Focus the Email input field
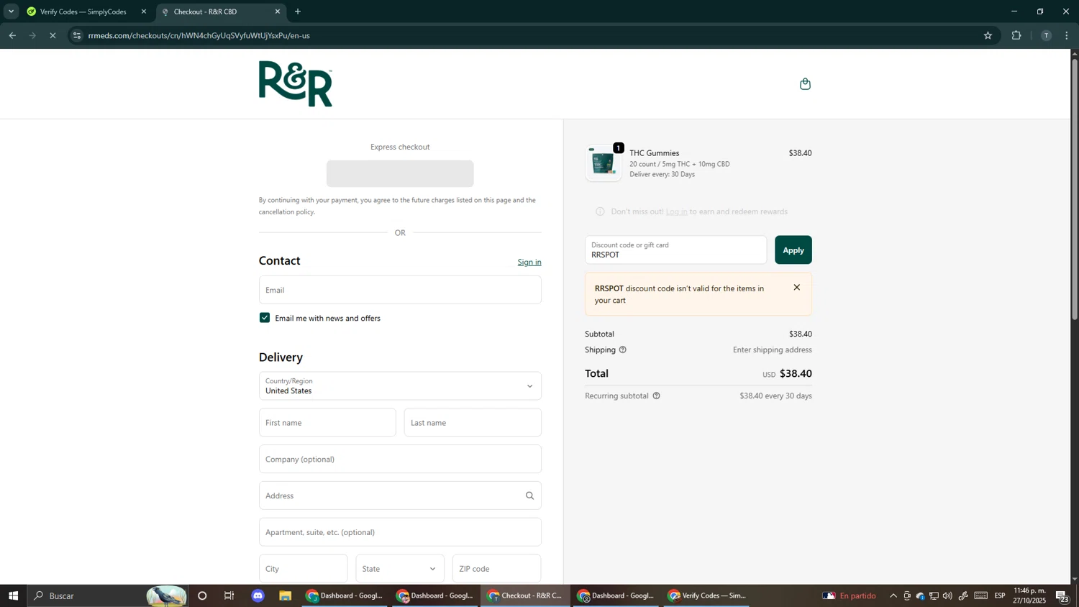 (x=400, y=290)
